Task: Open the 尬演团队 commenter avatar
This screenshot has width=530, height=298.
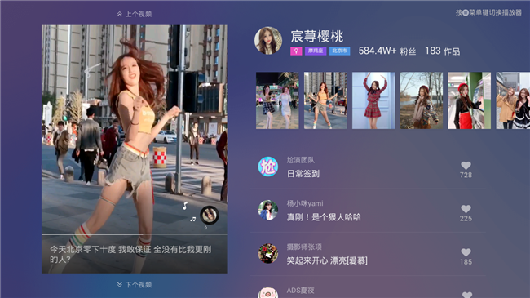Action: (268, 167)
